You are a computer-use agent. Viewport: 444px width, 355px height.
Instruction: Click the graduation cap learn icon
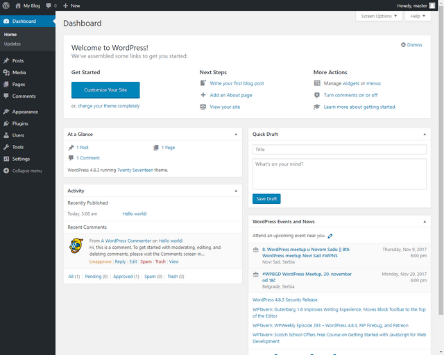tap(317, 107)
